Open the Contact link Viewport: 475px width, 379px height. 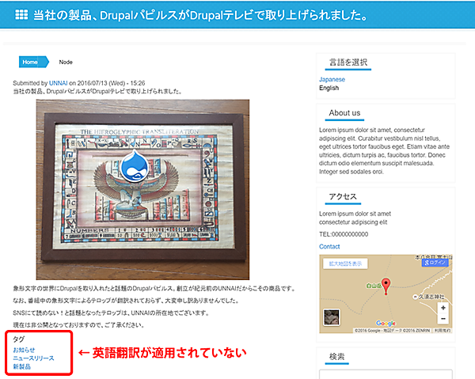[329, 246]
